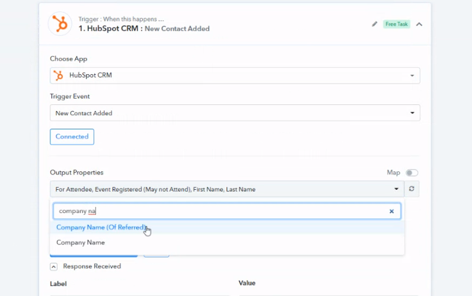Image resolution: width=472 pixels, height=296 pixels.
Task: Refresh output properties with the refresh icon
Action: (x=412, y=189)
